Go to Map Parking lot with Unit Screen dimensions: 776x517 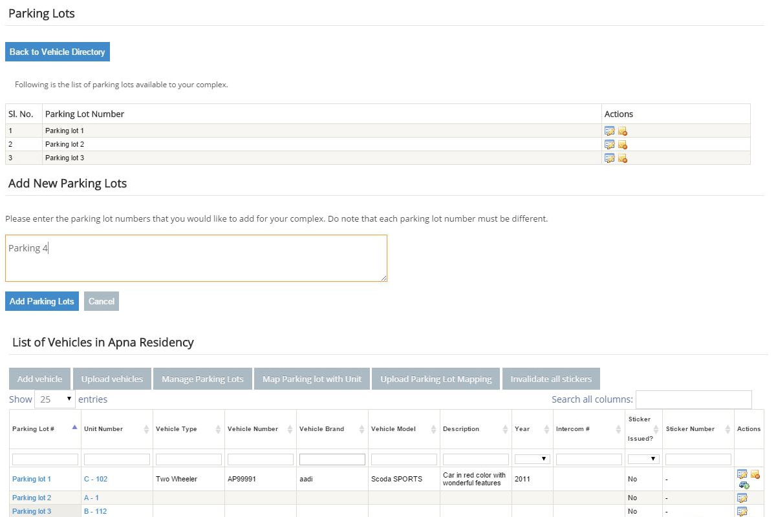(312, 379)
